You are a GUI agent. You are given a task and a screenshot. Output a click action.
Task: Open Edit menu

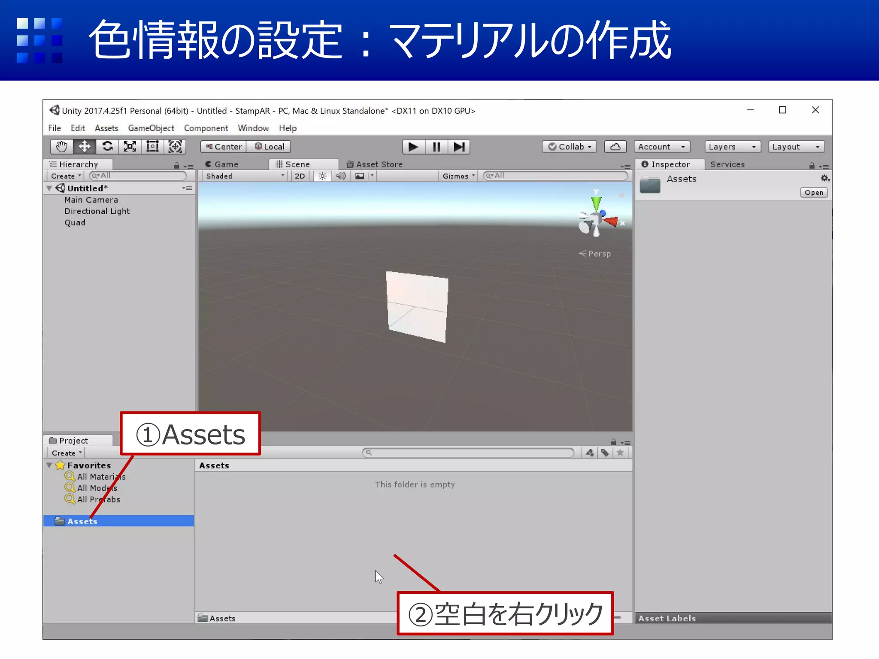78,128
